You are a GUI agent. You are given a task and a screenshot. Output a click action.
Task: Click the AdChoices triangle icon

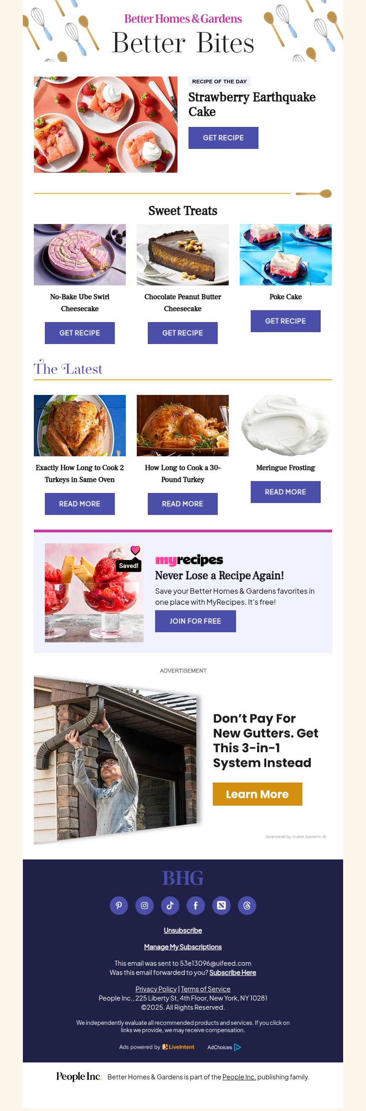click(x=237, y=1047)
